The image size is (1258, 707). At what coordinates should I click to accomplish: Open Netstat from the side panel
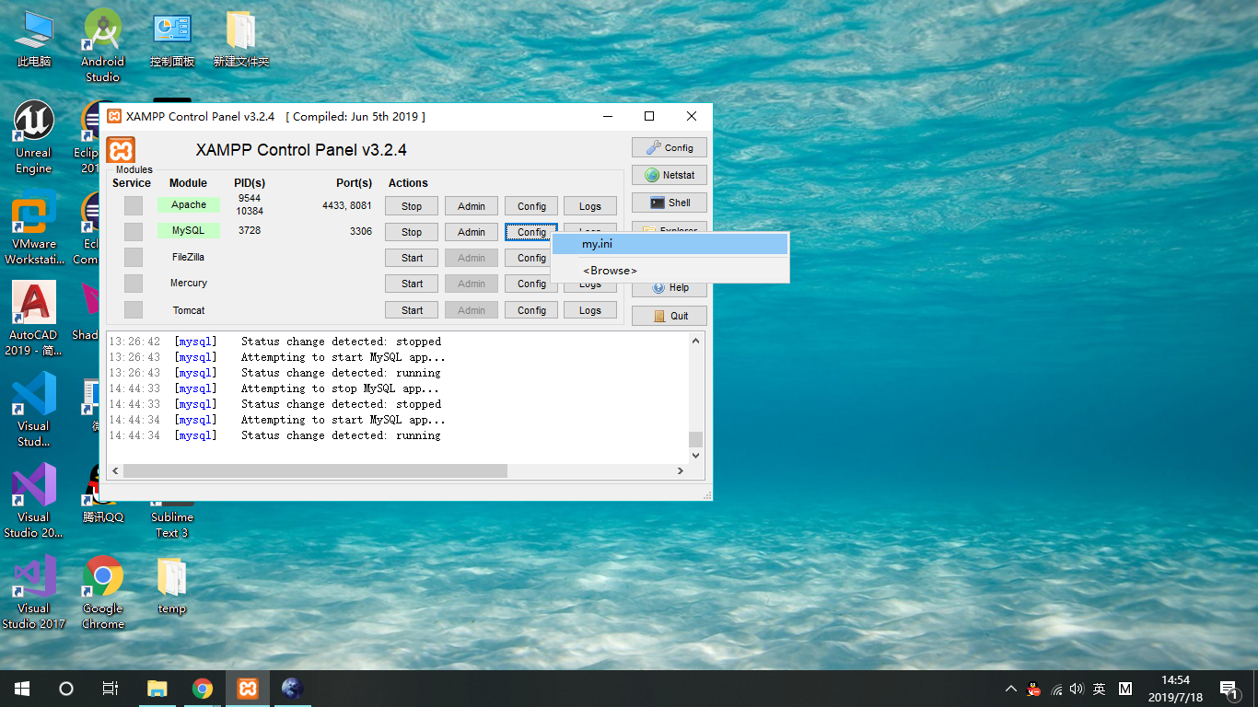669,175
